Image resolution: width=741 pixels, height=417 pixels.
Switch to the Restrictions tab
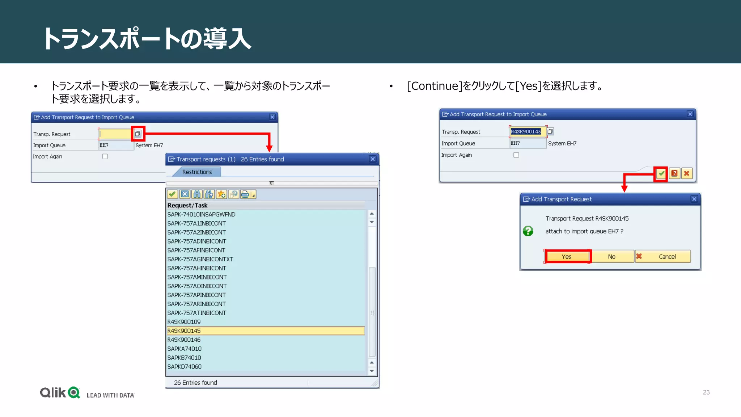(197, 172)
